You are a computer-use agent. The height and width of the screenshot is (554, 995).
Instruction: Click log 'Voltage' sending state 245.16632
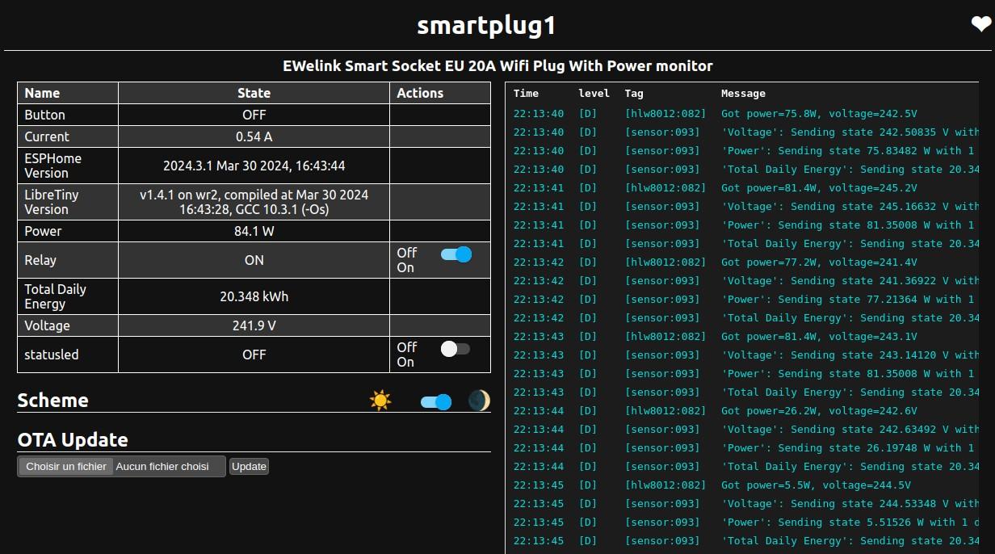click(850, 207)
